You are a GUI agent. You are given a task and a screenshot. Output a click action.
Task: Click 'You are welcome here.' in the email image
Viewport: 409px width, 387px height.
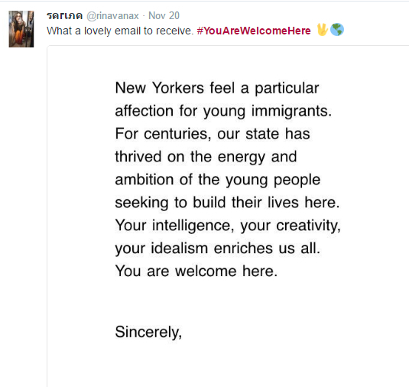(196, 272)
